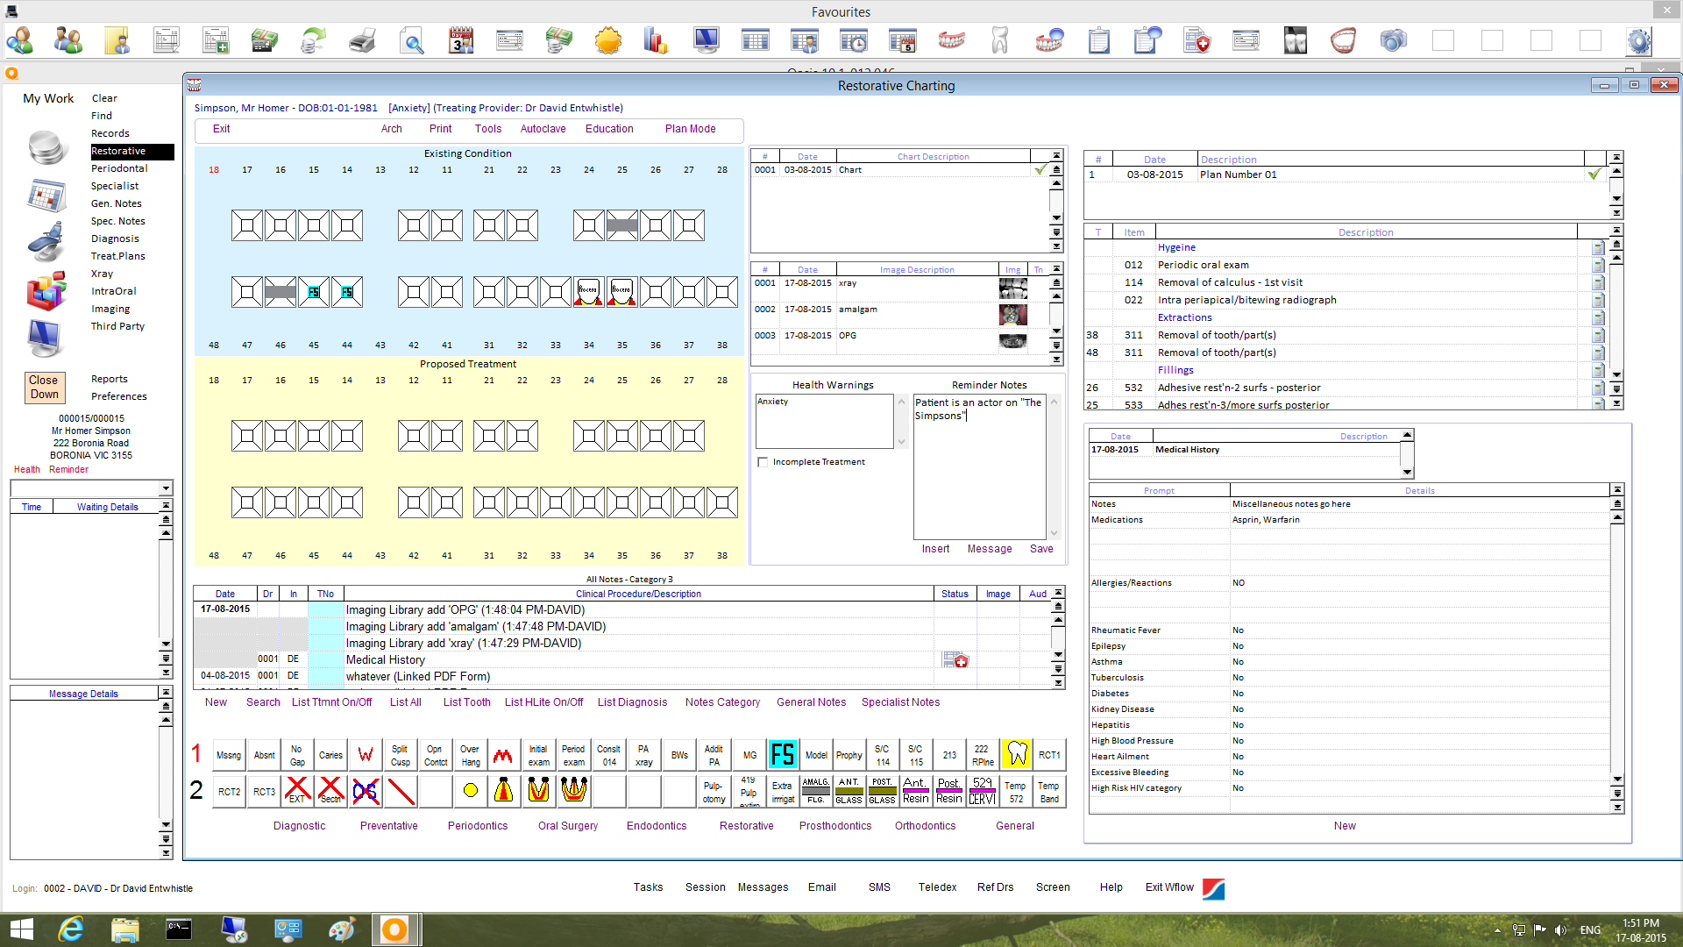Tick the Incomplete Treatment checkbox

763,462
